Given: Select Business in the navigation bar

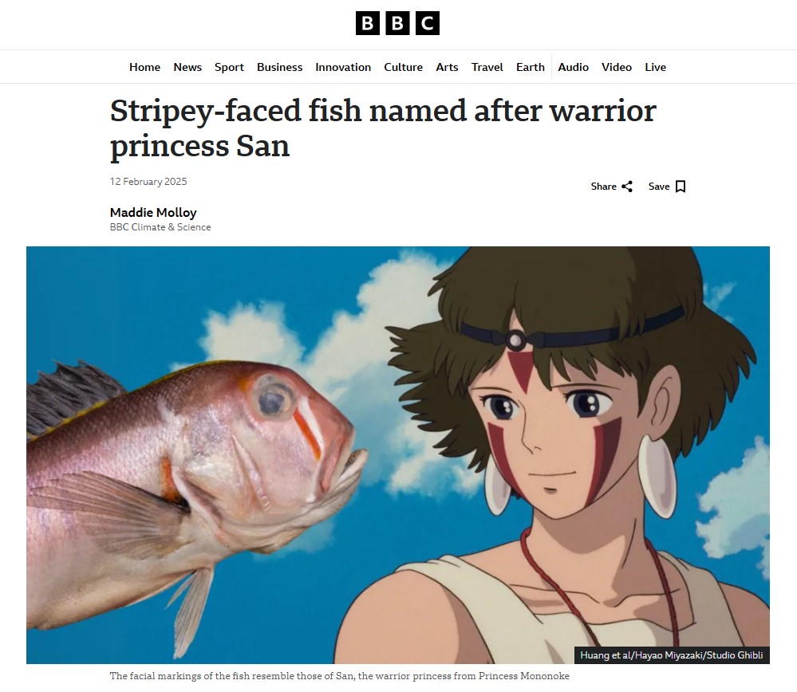Looking at the screenshot, I should (279, 67).
